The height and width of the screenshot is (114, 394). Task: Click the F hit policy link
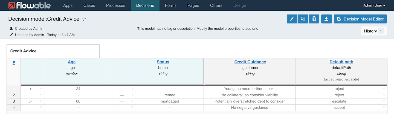click(14, 63)
